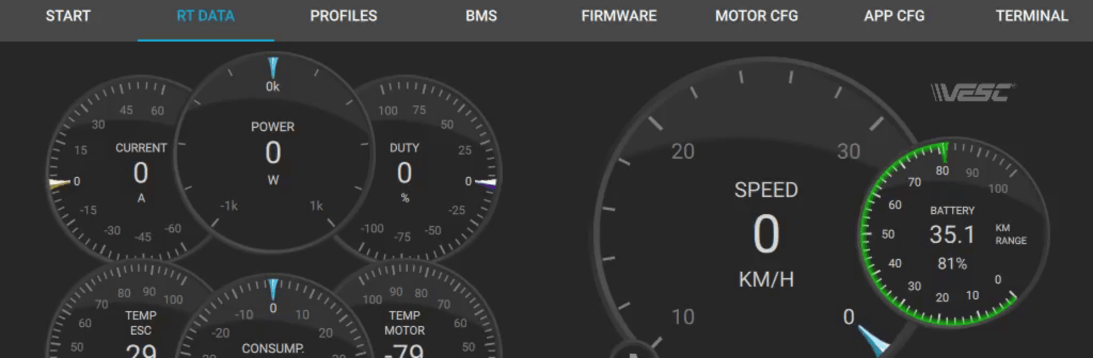Switch to the PROFILES tab
This screenshot has width=1093, height=358.
[343, 16]
